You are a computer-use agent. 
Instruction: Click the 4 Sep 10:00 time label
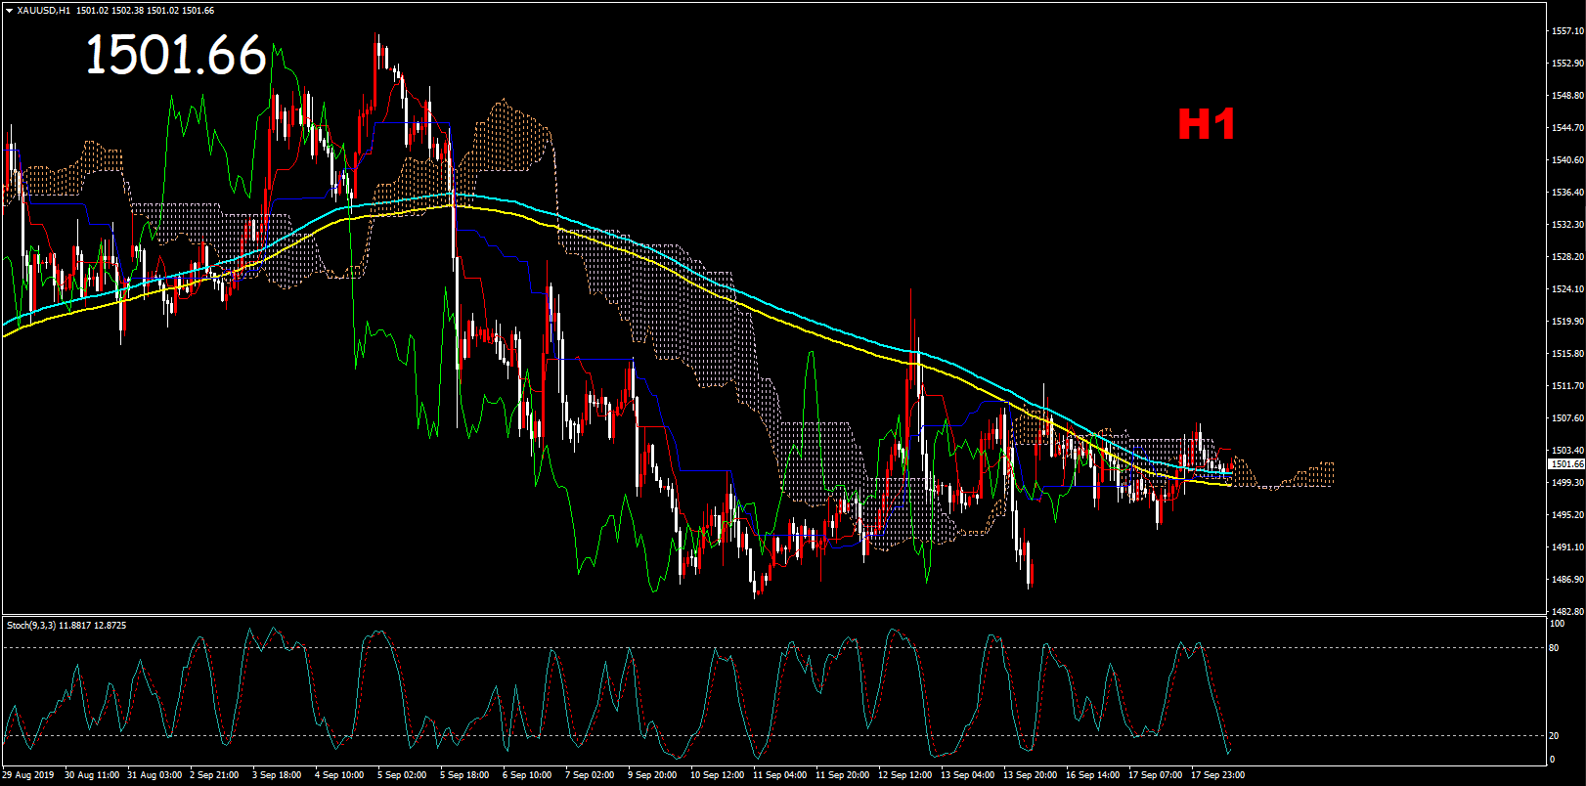pyautogui.click(x=339, y=775)
